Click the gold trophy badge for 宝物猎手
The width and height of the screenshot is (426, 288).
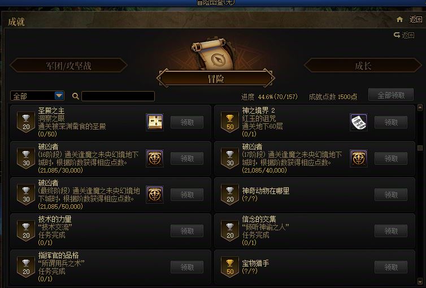pos(230,267)
